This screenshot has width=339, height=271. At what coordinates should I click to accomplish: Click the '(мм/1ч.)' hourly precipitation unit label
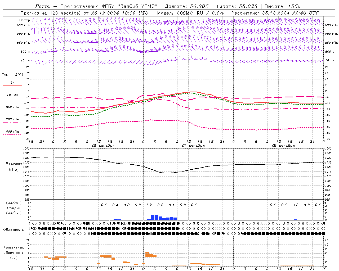point(14,213)
